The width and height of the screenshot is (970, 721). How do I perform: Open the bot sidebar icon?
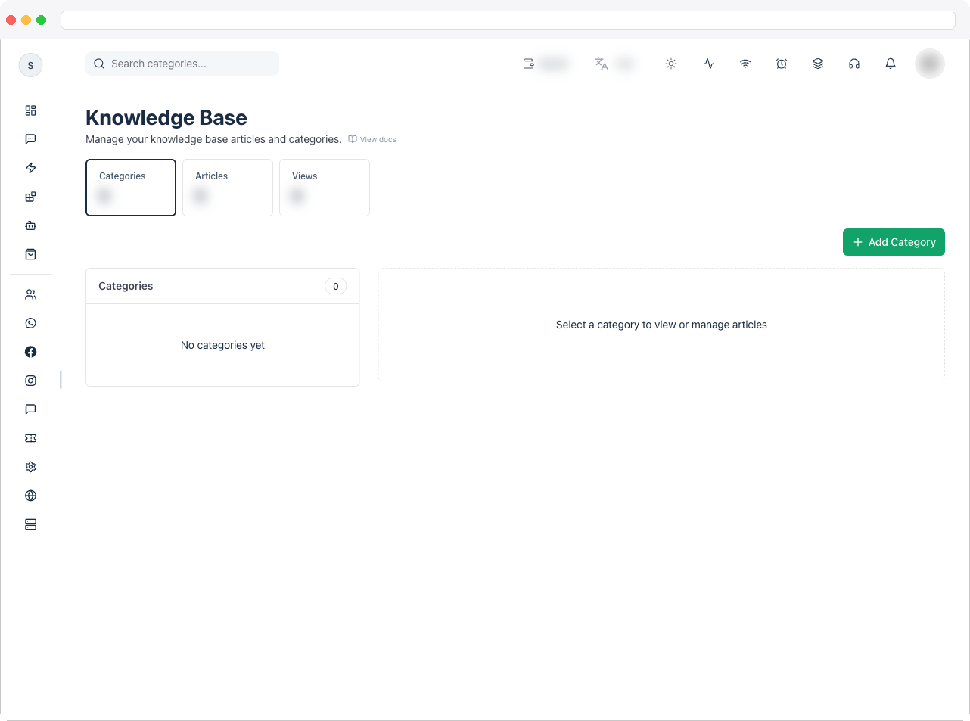(30, 225)
